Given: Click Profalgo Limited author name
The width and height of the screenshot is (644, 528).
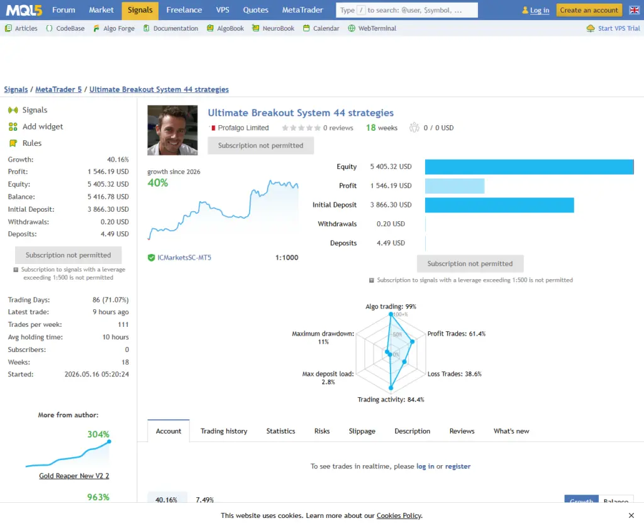Looking at the screenshot, I should (x=243, y=128).
